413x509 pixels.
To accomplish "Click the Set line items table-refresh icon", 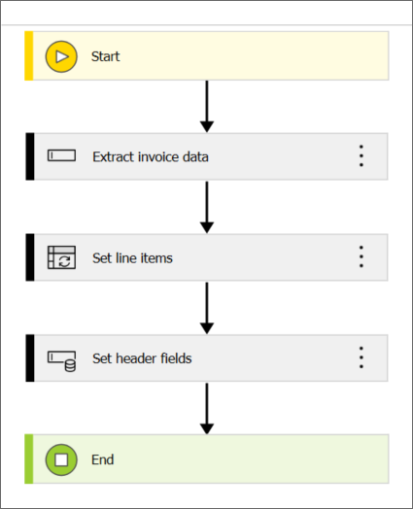I will (x=61, y=257).
